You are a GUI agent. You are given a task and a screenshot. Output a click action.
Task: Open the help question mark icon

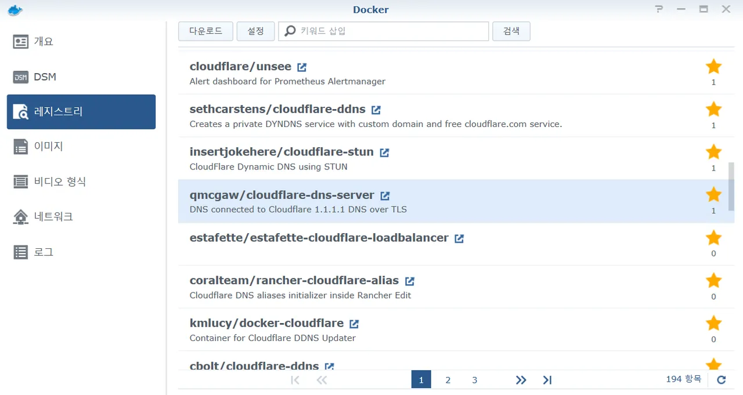click(x=659, y=9)
